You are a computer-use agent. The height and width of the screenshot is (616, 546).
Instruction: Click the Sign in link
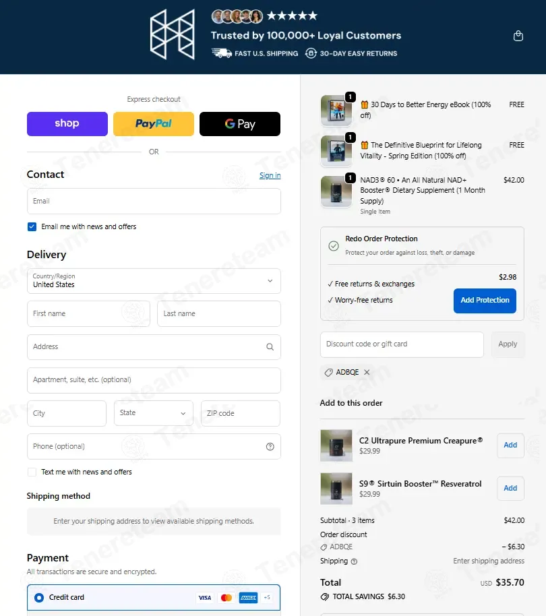[x=270, y=176]
